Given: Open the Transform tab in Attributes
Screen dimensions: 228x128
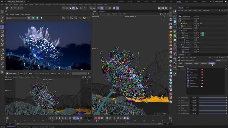Looking at the screenshot, I should 204,63.
